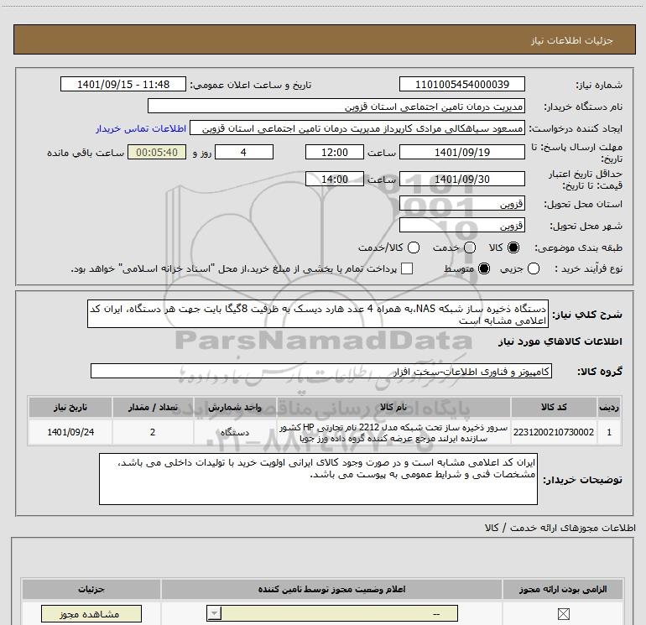Click the buyer notes text area
This screenshot has width=646, height=625.
coord(318,479)
